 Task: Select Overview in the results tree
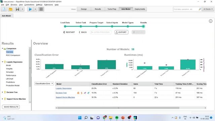pos(9,52)
